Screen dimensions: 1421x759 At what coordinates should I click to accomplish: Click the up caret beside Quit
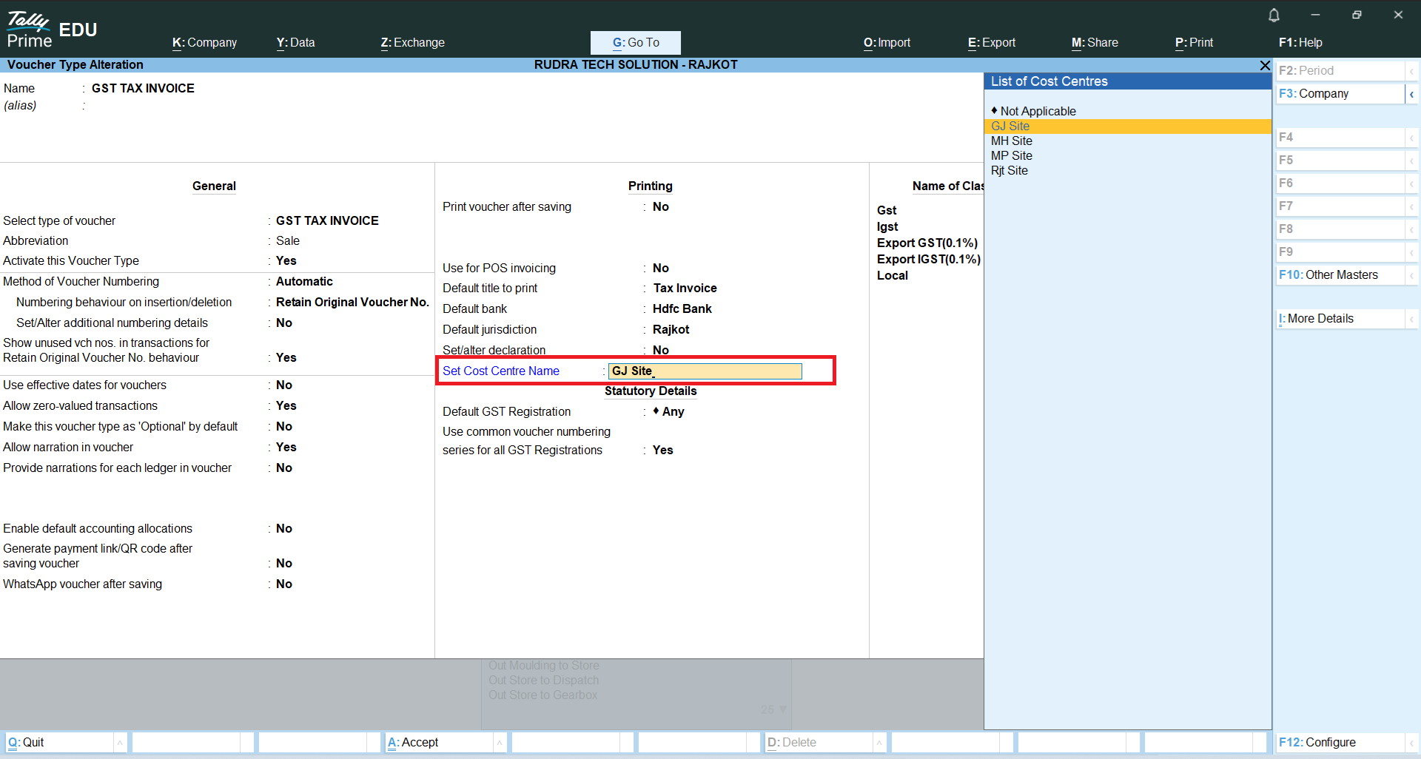tap(120, 743)
